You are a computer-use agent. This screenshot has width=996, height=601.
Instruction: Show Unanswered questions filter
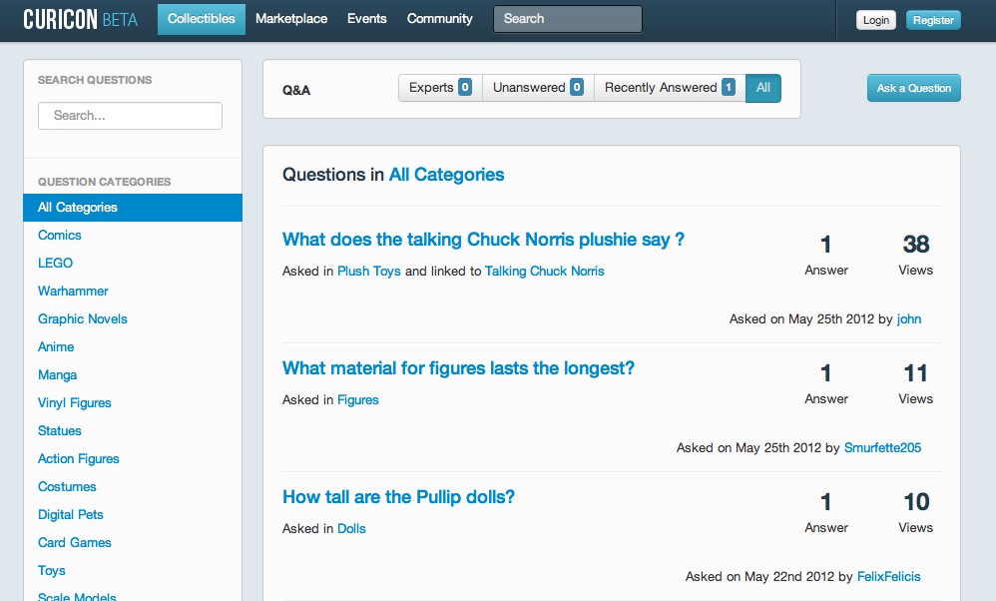click(x=538, y=88)
